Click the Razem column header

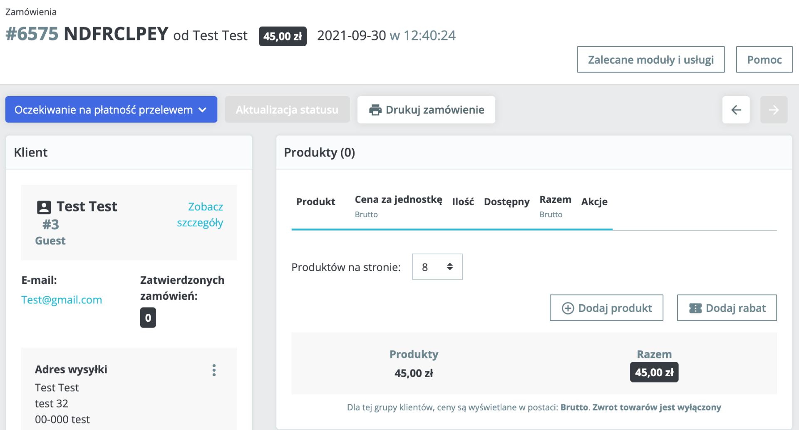pyautogui.click(x=555, y=200)
